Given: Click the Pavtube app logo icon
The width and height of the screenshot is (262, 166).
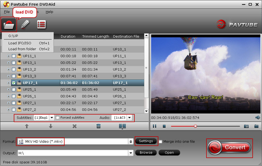Looking at the screenshot, I should pos(6,4).
